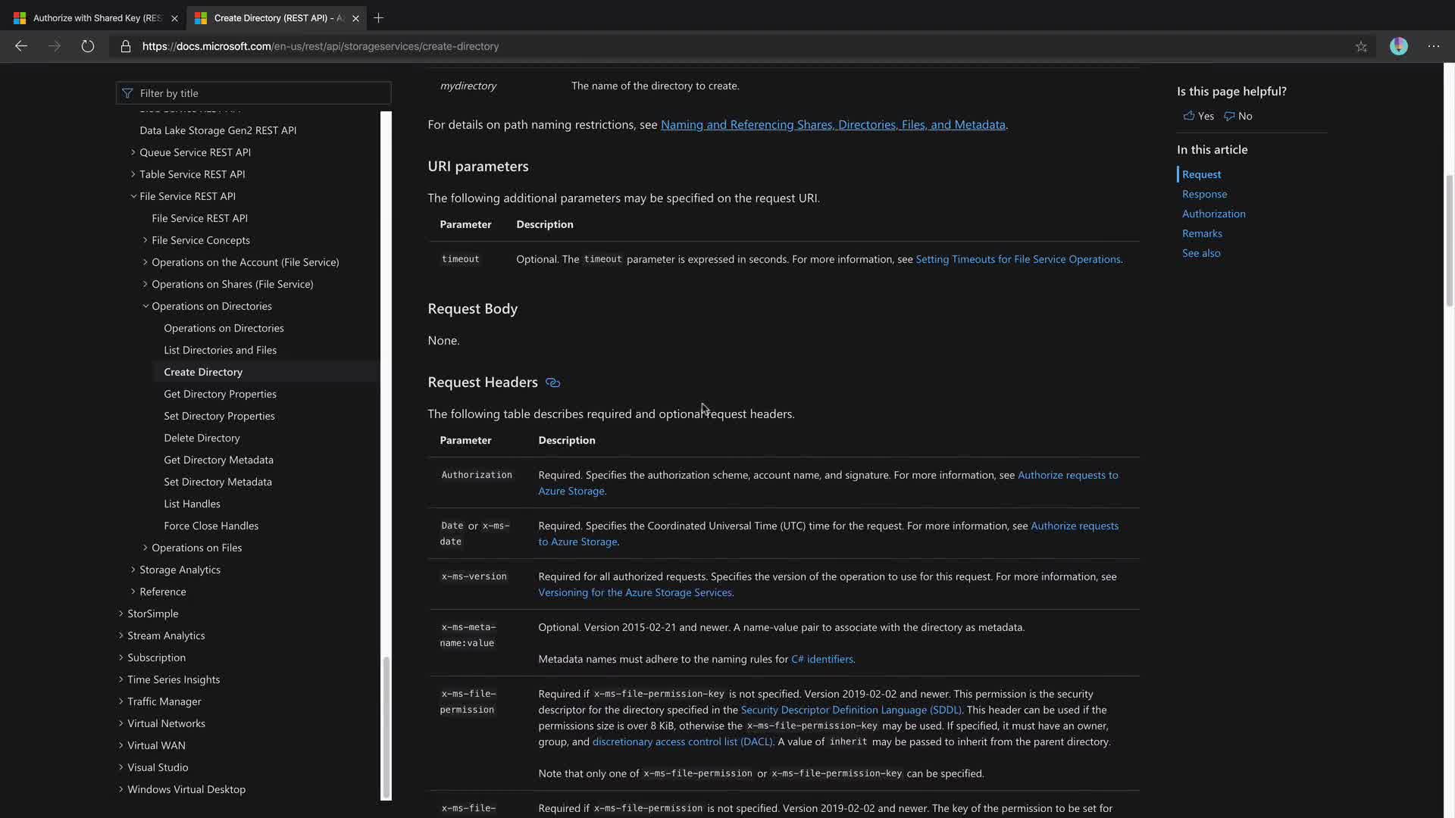1455x818 pixels.
Task: Click the site lock icon in address bar
Action: pos(126,46)
